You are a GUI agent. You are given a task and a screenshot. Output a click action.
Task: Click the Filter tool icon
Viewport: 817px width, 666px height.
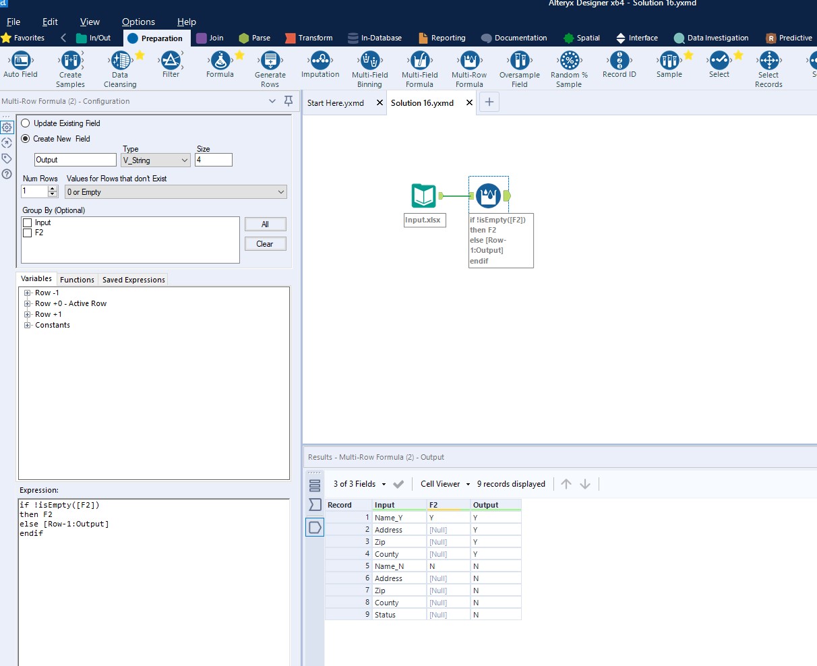tap(171, 61)
